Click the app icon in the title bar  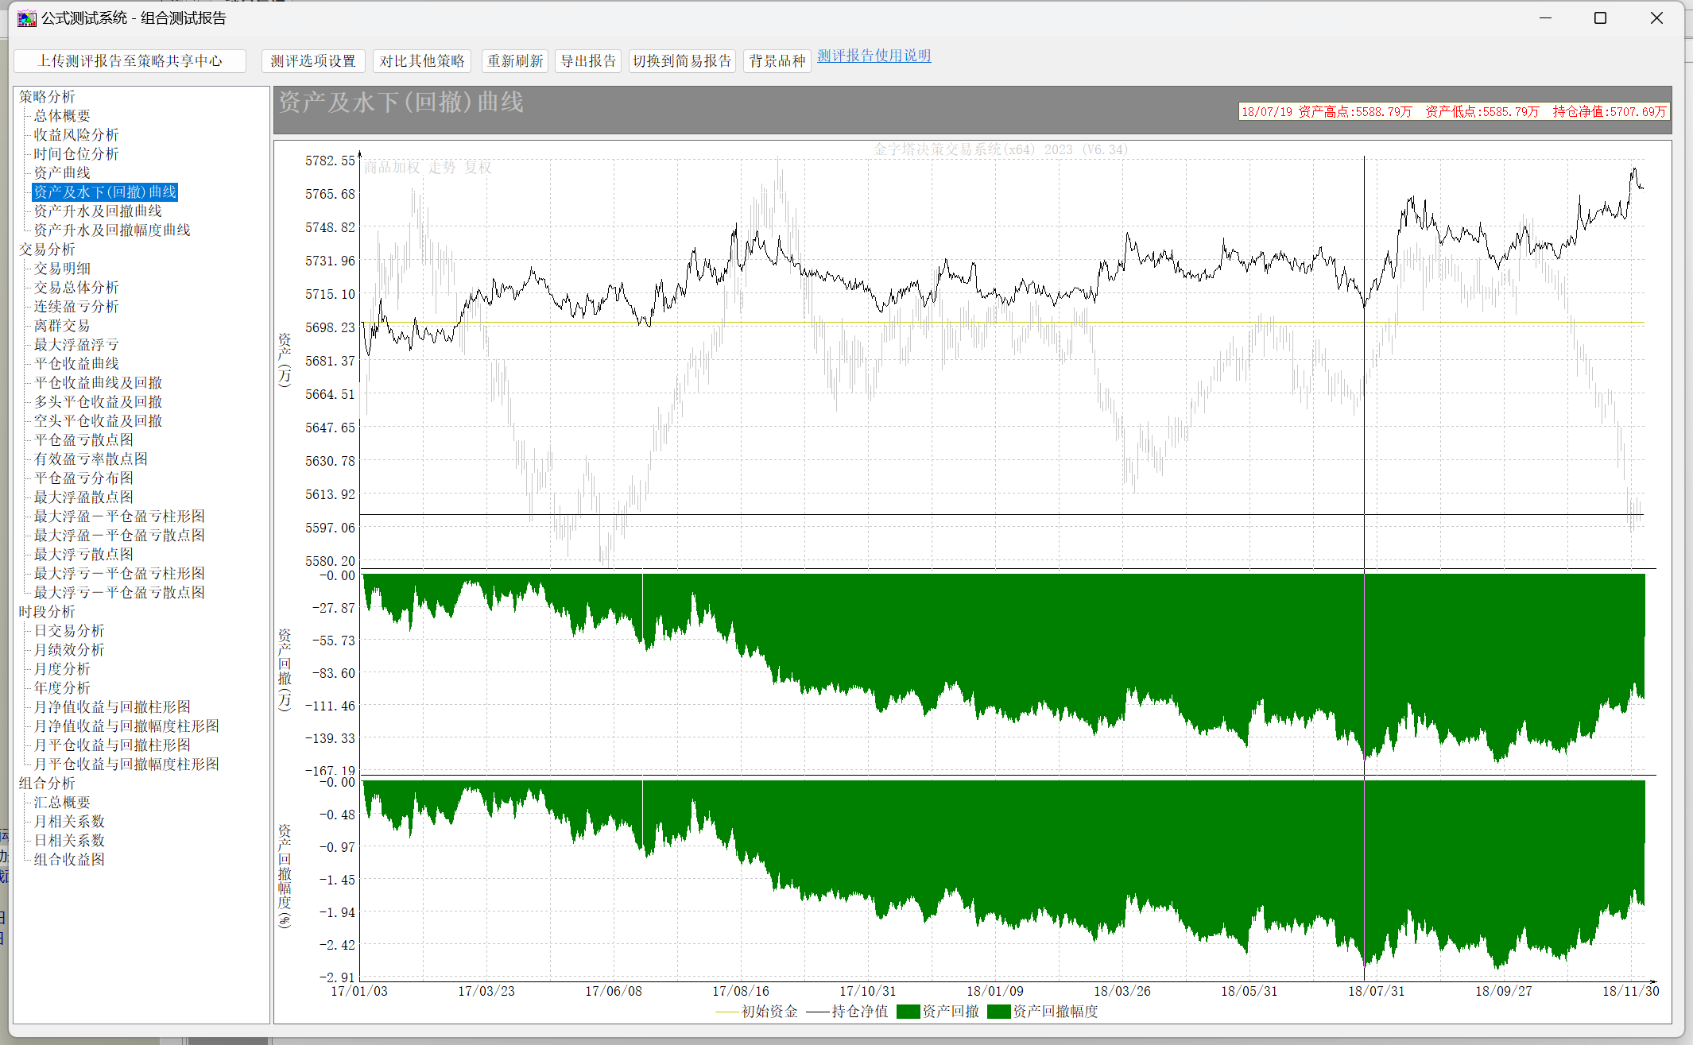tap(27, 18)
